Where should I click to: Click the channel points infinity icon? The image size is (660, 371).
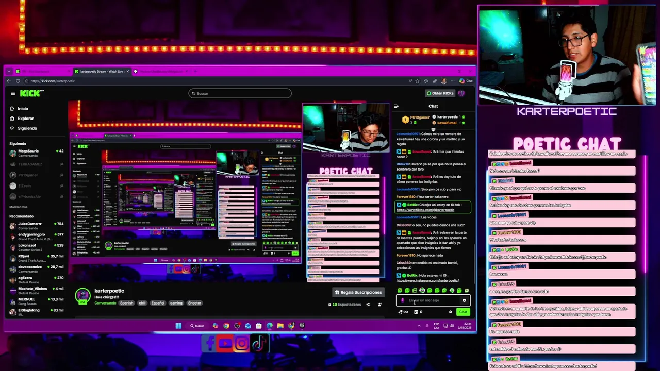403,312
